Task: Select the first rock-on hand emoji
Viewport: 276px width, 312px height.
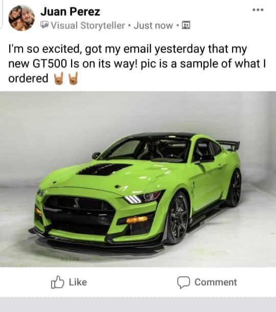Action: [59, 78]
